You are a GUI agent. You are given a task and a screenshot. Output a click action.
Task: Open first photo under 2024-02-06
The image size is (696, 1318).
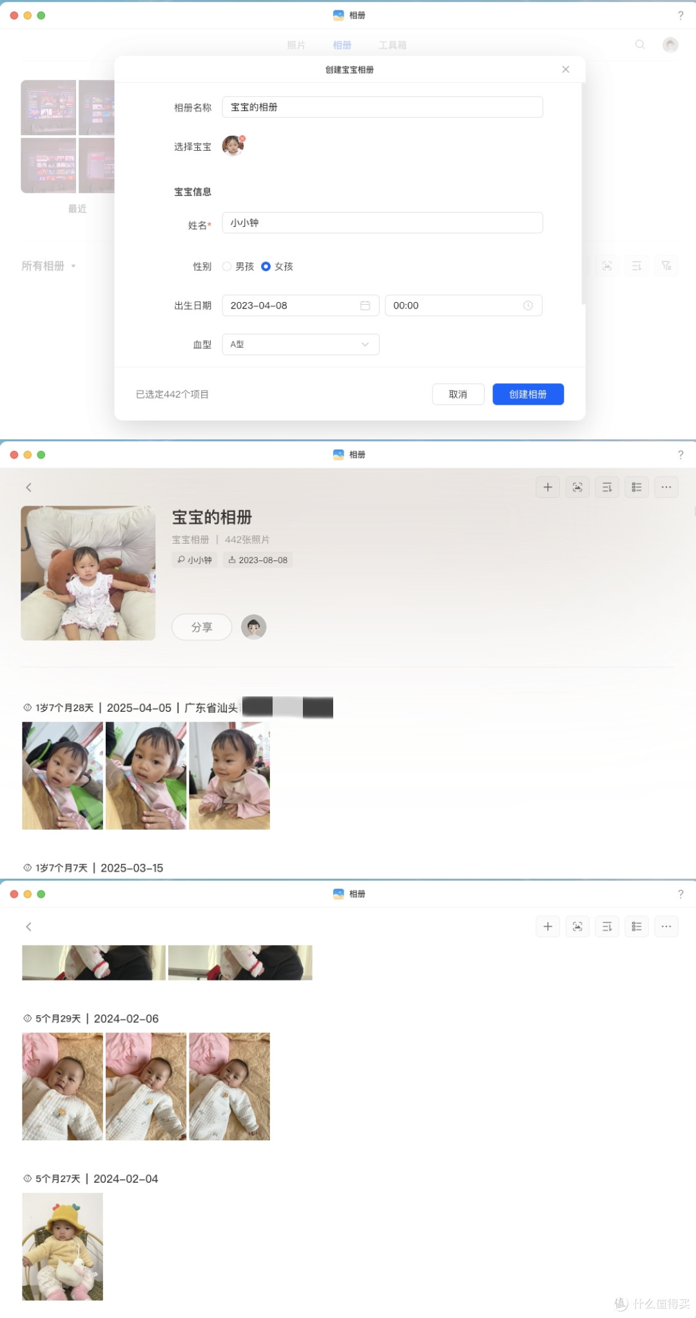point(63,1087)
